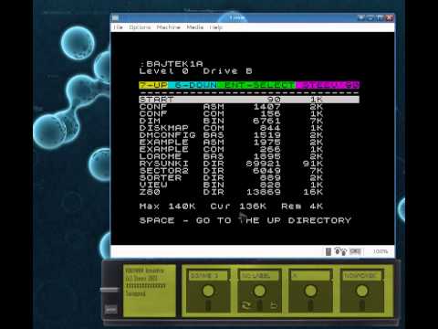This screenshot has height=329, width=438.
Task: Select the first floppy disk drive slot
Action: point(208,291)
